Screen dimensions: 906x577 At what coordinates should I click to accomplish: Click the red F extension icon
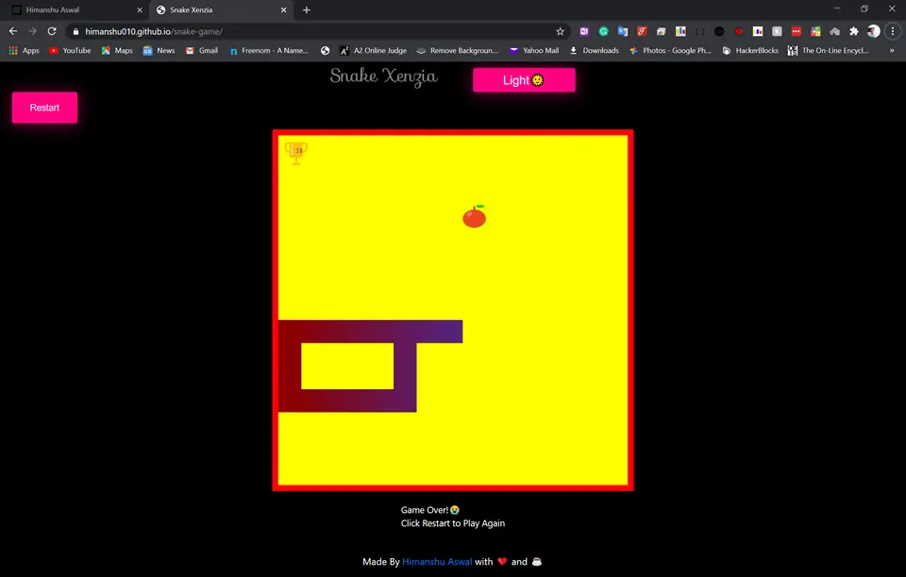coord(642,31)
